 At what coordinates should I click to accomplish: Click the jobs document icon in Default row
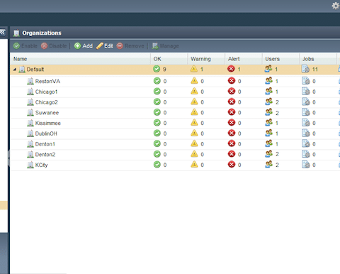tap(305, 69)
